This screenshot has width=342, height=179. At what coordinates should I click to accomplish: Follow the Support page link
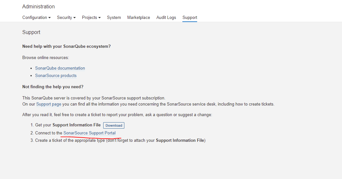point(49,104)
